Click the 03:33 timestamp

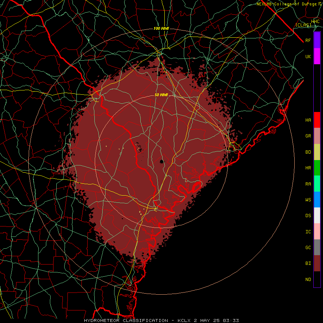coord(230,320)
